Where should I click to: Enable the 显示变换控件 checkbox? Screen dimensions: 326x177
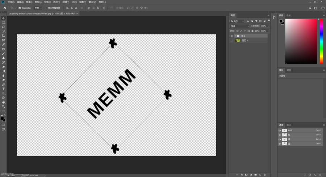coord(46,8)
